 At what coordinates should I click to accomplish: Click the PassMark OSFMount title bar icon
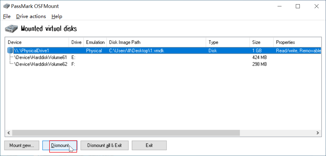click(x=6, y=6)
